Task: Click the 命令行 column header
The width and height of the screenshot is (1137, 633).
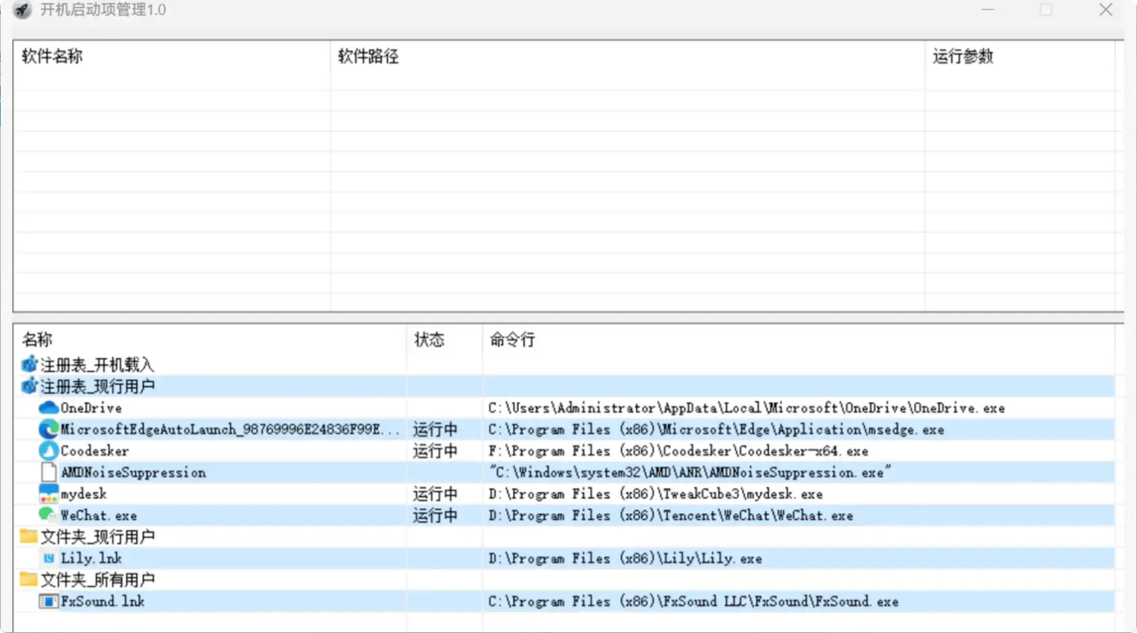Action: (512, 340)
